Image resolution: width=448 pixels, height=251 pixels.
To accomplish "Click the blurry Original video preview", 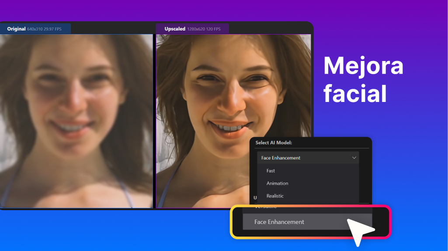I will tap(76, 122).
